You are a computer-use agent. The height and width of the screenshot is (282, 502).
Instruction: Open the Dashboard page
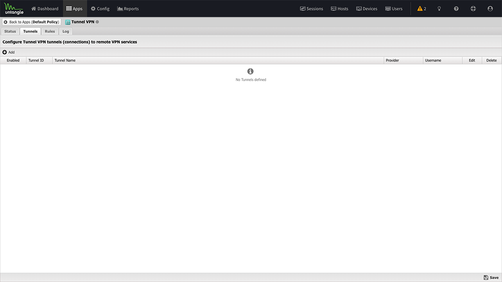(45, 9)
